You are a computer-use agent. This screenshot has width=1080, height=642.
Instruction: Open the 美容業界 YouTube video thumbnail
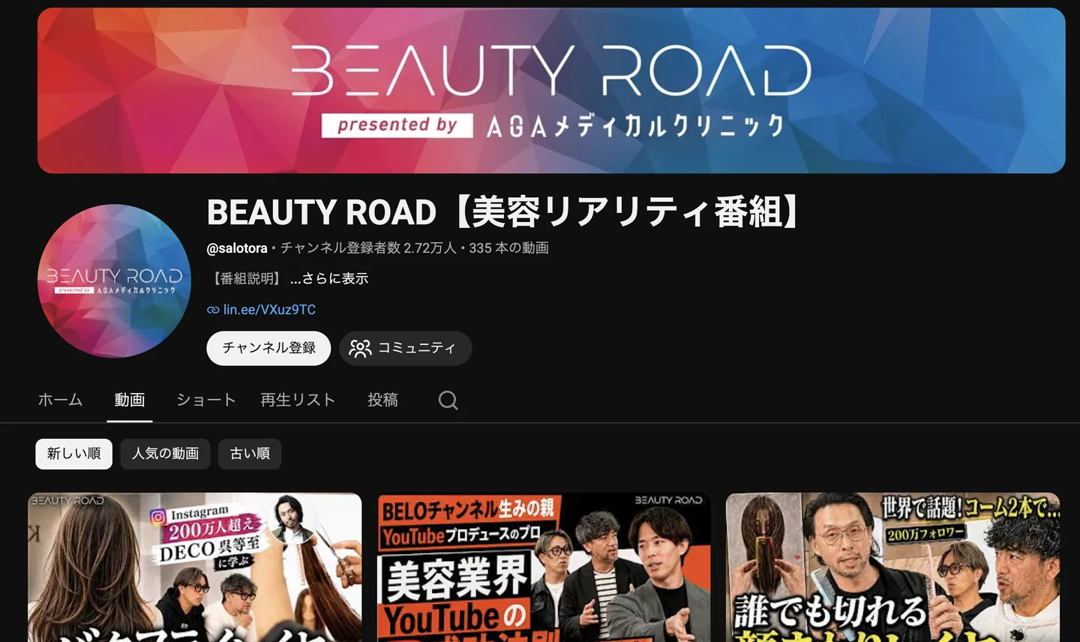[x=544, y=567]
